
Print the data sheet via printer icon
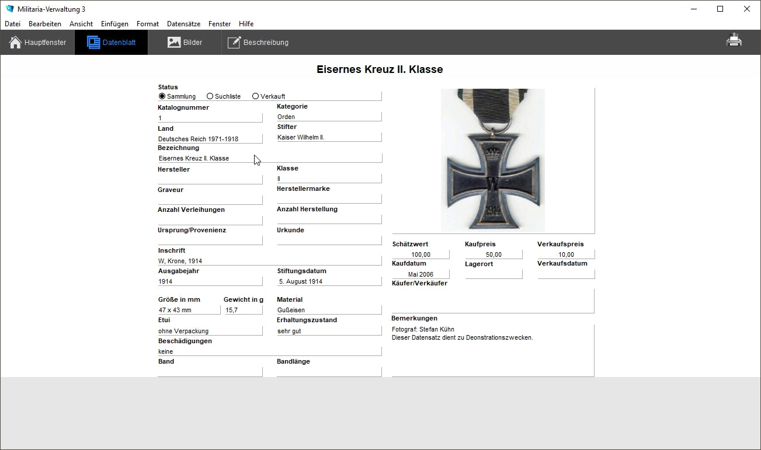tap(734, 41)
